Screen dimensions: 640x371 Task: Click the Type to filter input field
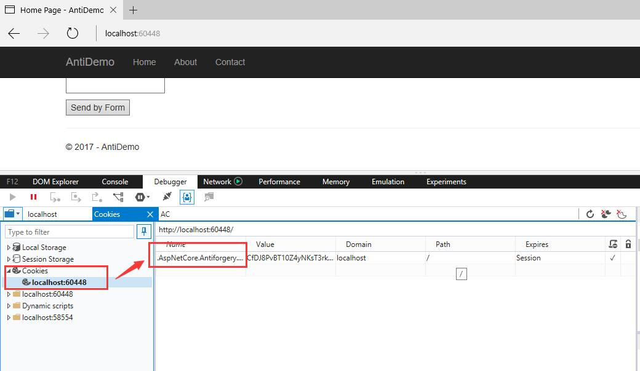click(x=68, y=232)
